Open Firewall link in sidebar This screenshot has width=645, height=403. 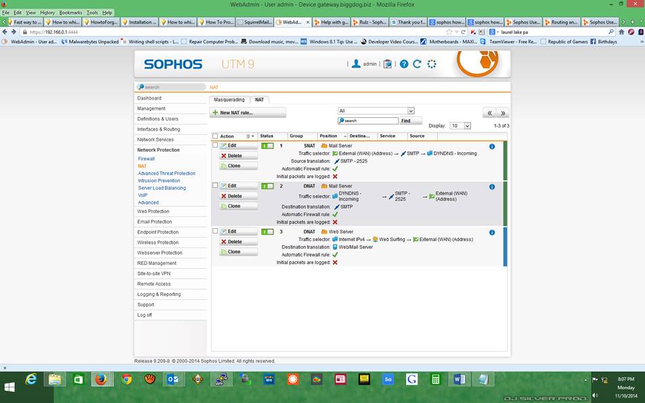[146, 159]
